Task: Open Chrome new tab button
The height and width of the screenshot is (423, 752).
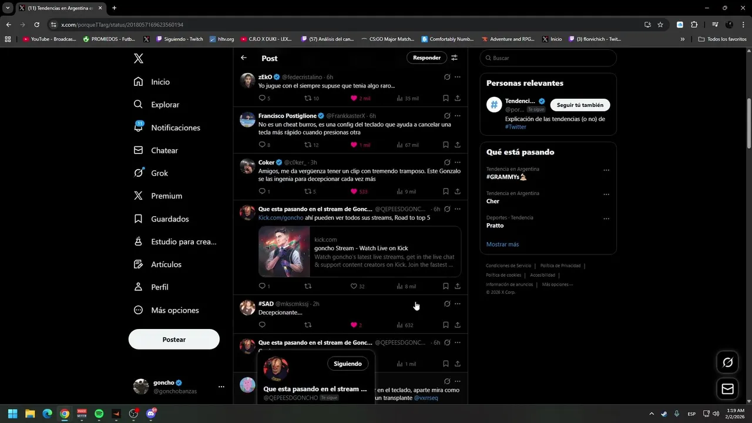Action: coord(114,8)
